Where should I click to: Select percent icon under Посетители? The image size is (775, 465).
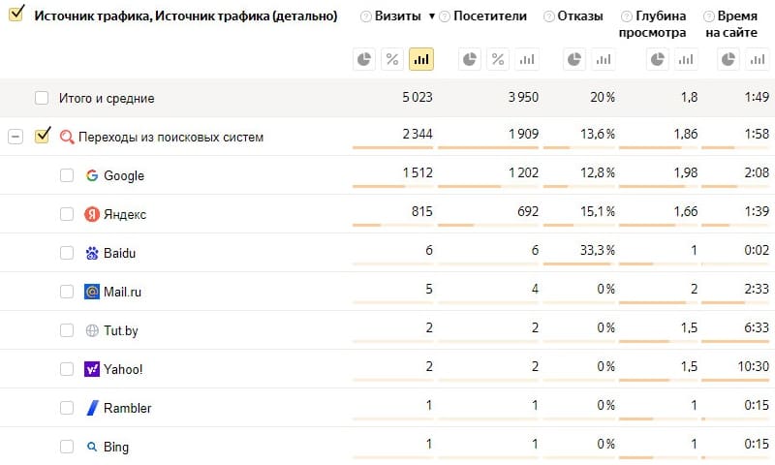click(x=498, y=59)
